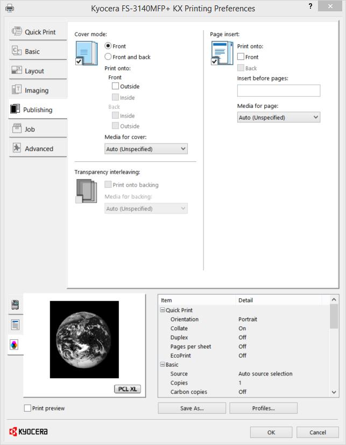
Task: Select Front and back cover mode
Action: click(108, 57)
